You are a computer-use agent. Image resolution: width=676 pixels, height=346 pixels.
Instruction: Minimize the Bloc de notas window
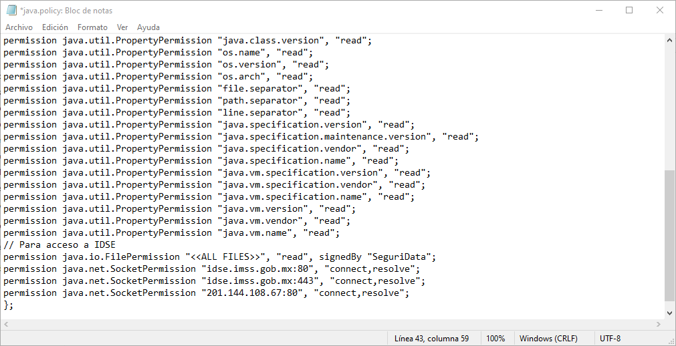599,10
